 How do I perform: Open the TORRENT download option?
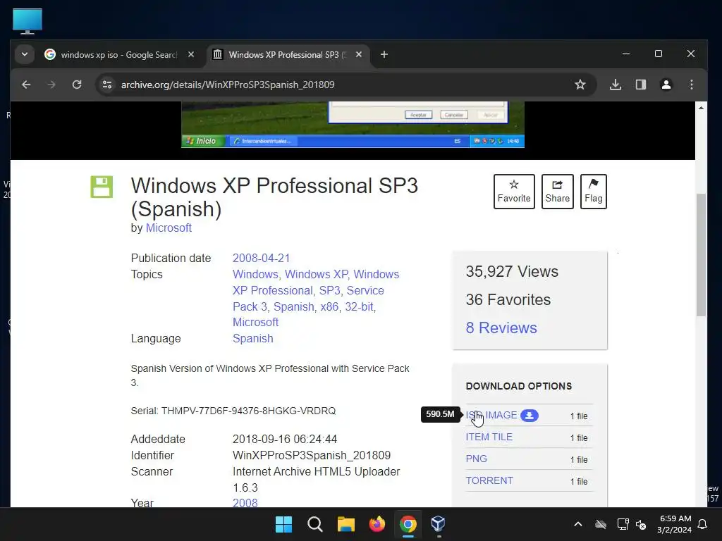click(x=489, y=480)
